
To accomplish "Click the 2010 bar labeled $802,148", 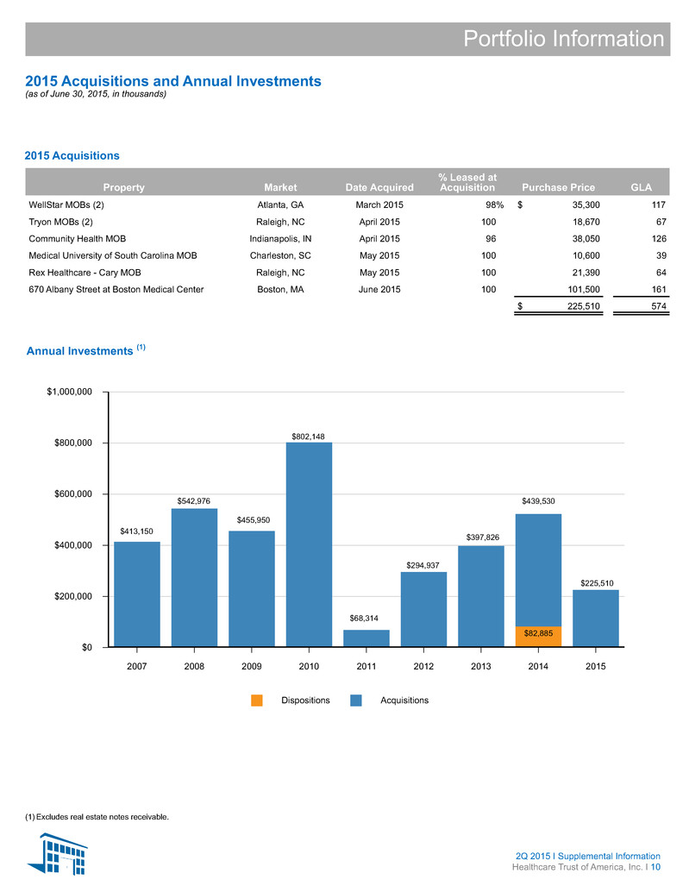I will [309, 544].
